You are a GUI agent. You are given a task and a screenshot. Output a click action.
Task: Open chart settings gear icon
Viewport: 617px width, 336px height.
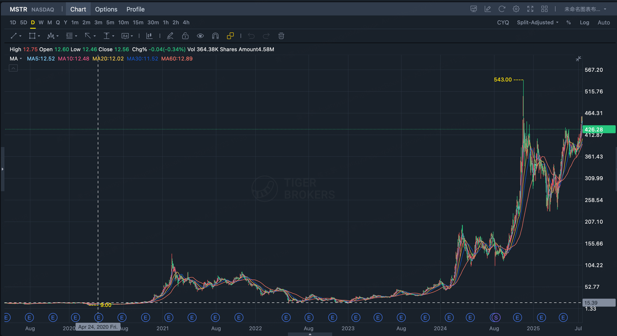516,9
